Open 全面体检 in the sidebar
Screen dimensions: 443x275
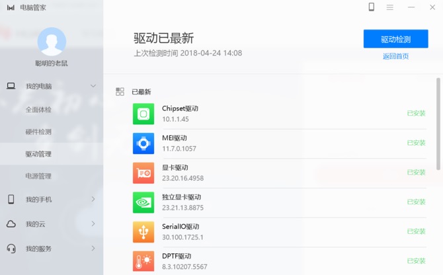[38, 109]
